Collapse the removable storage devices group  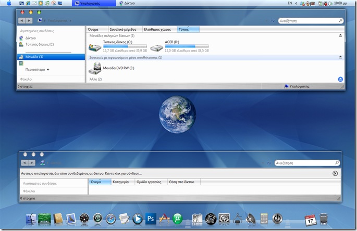pyautogui.click(x=340, y=57)
